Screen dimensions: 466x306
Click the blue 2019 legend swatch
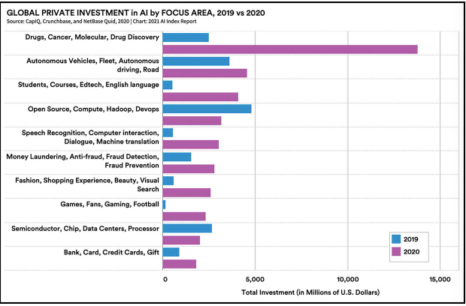coord(396,239)
